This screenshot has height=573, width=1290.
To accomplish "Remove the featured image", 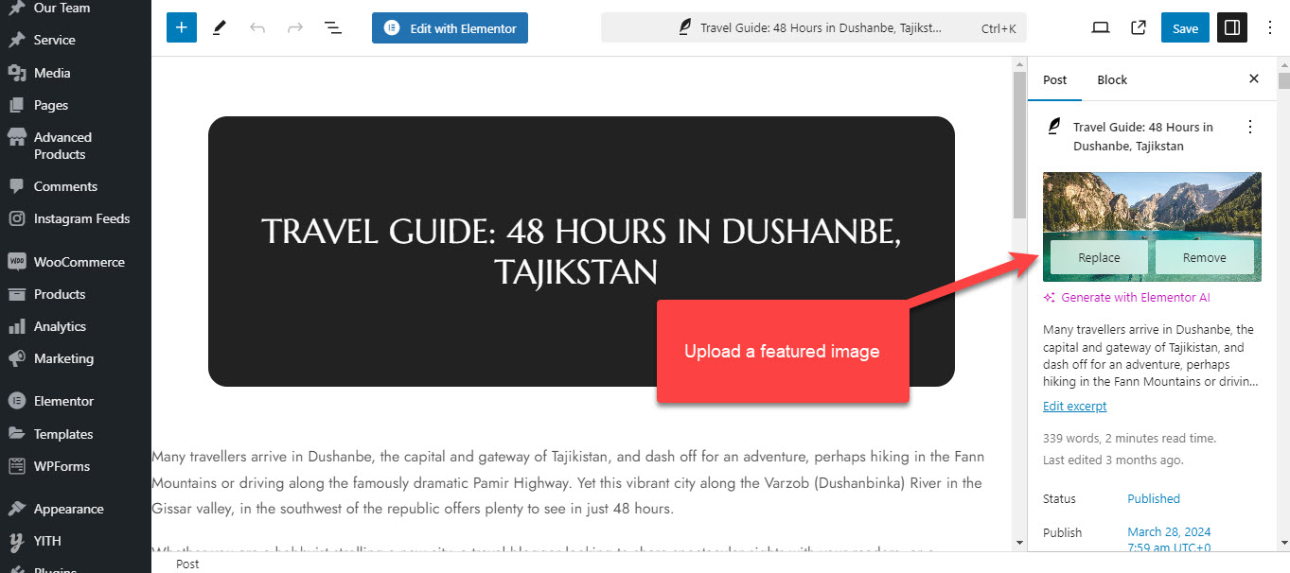I will (x=1204, y=257).
